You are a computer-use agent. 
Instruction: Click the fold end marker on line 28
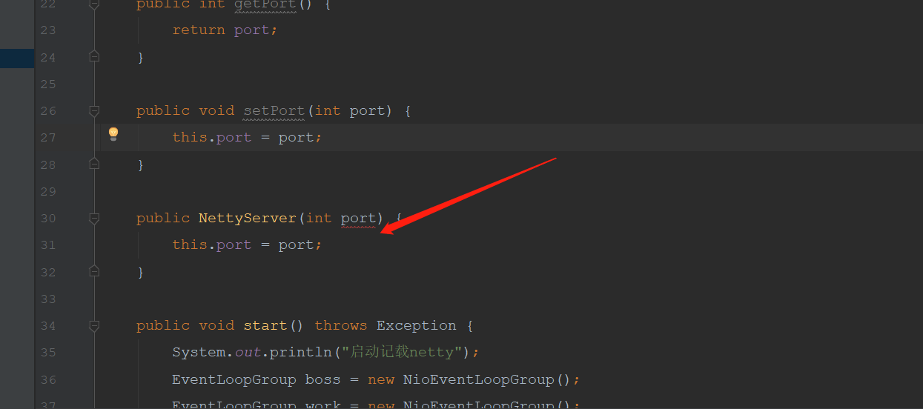pyautogui.click(x=94, y=164)
